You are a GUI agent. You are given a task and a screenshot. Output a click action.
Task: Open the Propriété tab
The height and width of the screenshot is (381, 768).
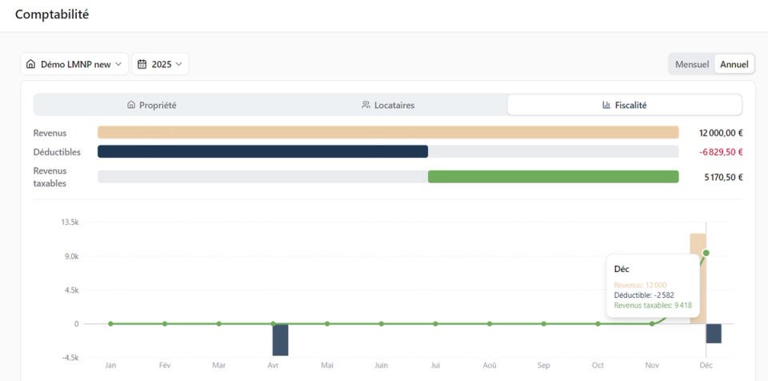[152, 105]
